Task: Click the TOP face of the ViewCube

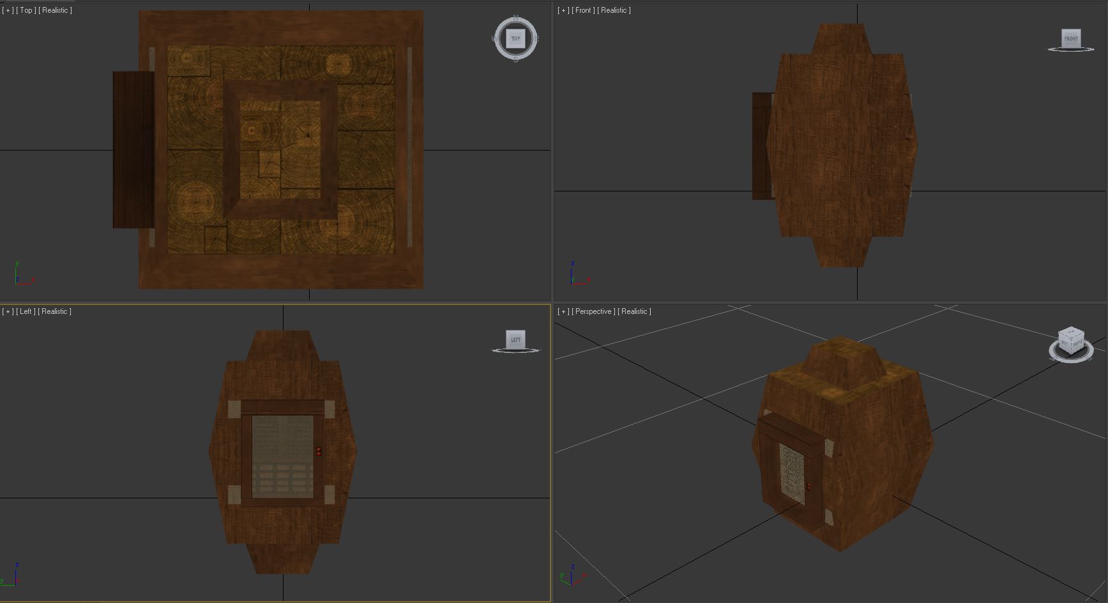Action: tap(515, 39)
